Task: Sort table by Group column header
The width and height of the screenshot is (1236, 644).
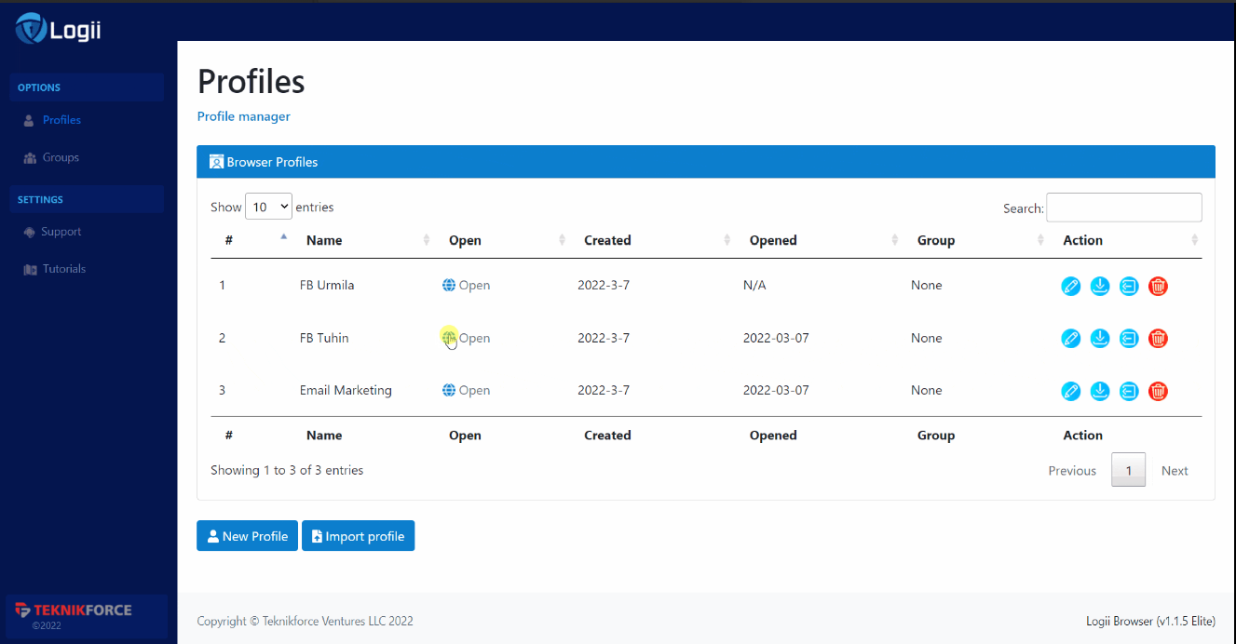Action: 977,240
